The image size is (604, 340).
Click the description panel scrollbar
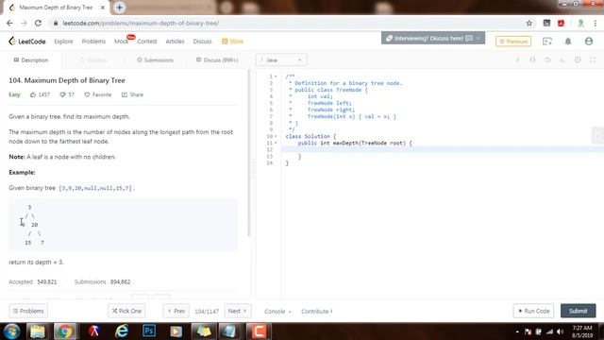pos(249,152)
